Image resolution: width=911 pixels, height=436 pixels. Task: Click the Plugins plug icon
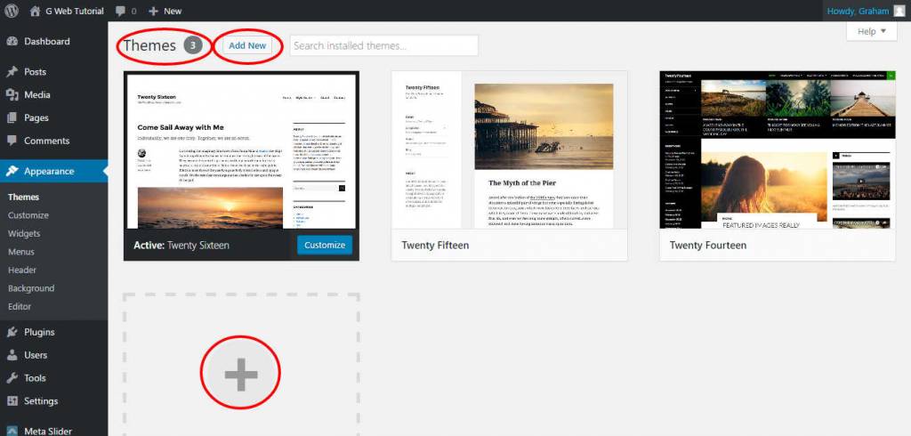coord(12,332)
